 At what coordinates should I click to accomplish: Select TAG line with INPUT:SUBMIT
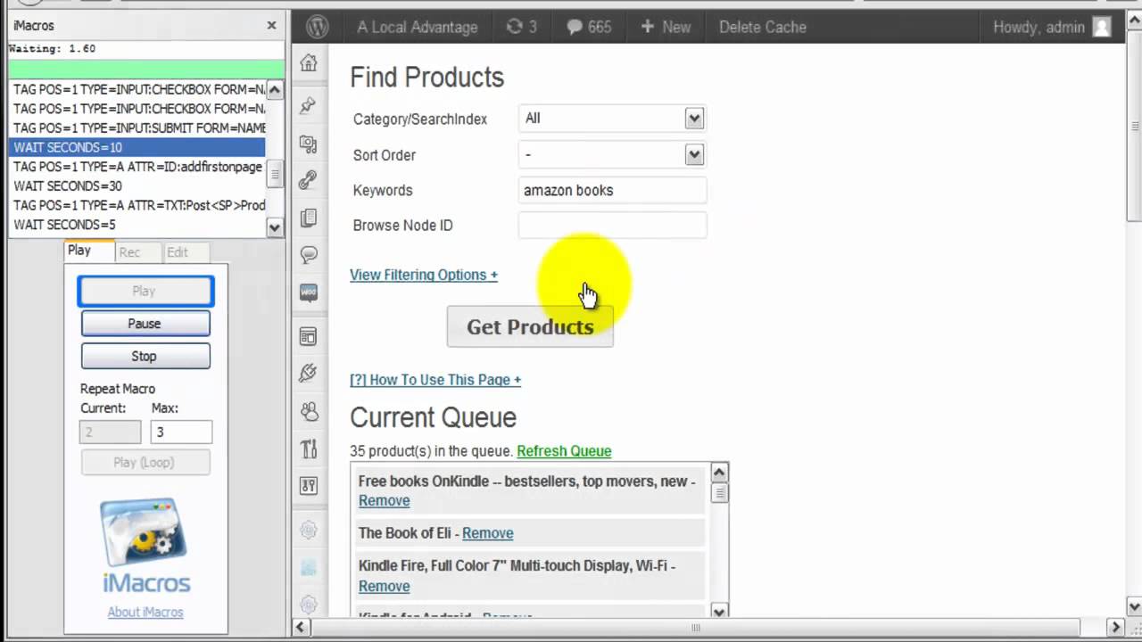coord(137,128)
